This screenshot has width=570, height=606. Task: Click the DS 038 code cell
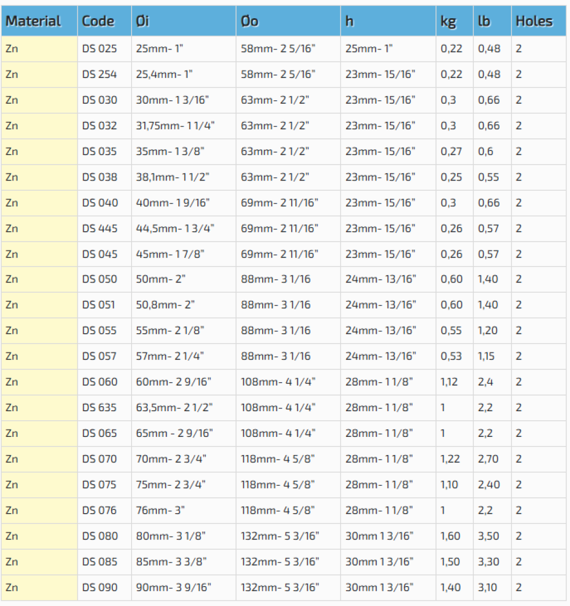(100, 177)
